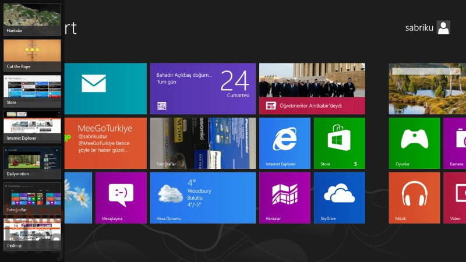
Task: Open the SkyDrive cloud tile
Action: point(340,198)
